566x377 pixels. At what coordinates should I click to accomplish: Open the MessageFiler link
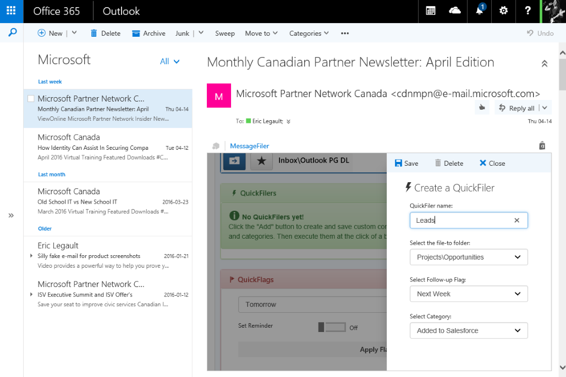click(249, 146)
